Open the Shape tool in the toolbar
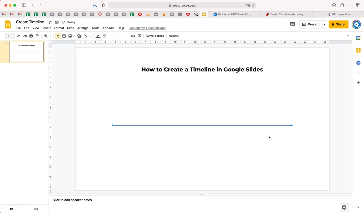 tap(79, 36)
